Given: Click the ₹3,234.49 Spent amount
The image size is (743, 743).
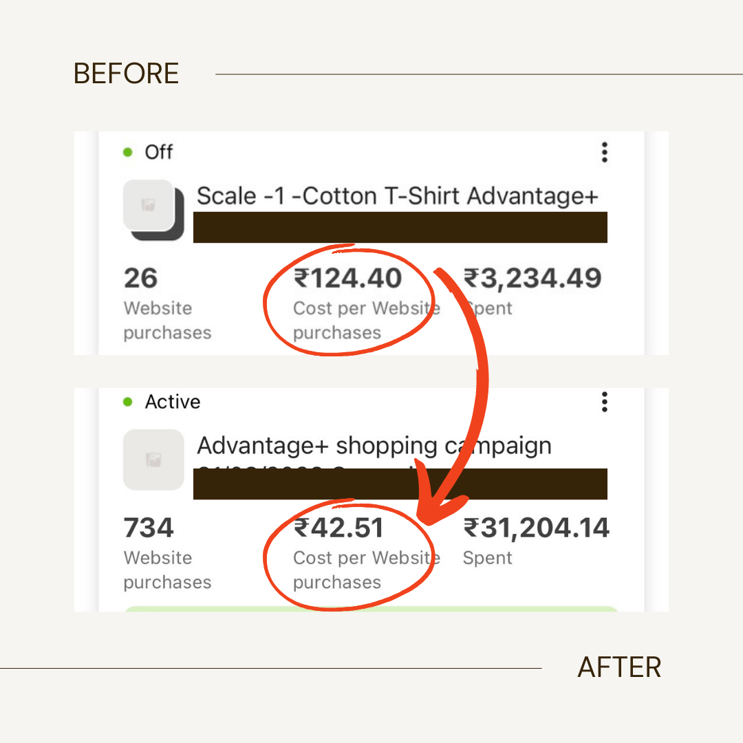Looking at the screenshot, I should click(532, 279).
